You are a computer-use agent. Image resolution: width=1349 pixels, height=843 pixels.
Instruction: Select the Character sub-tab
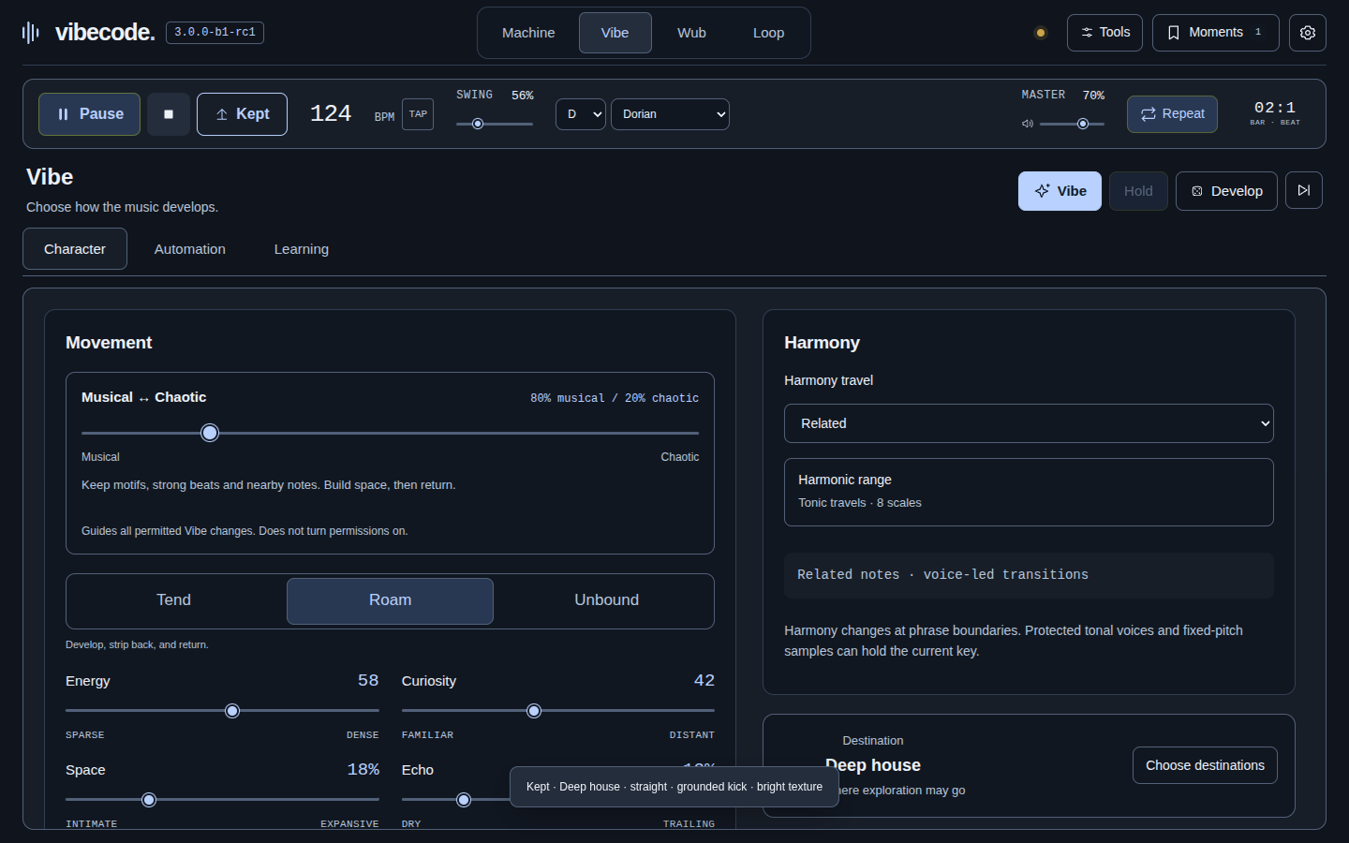point(75,249)
